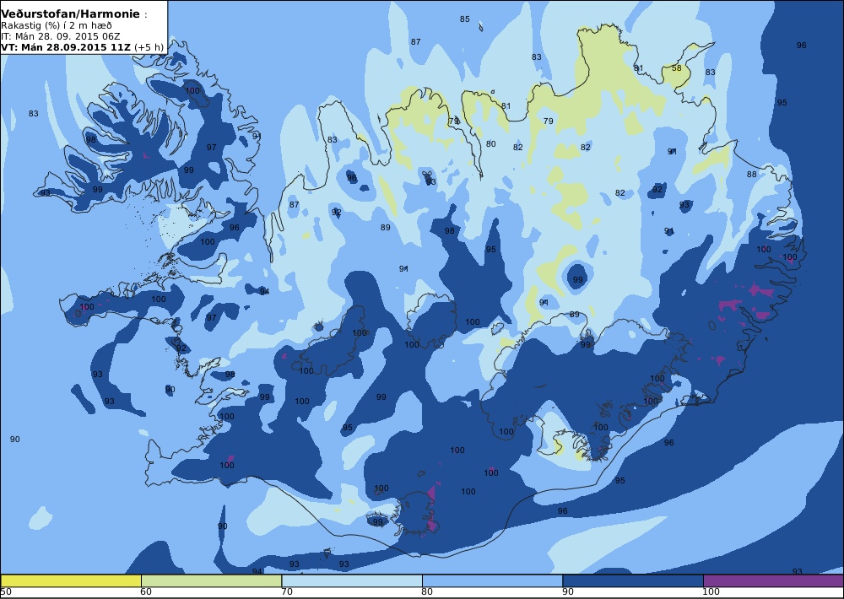Screen dimensions: 844x599
Task: Select the 'IT: Mán 28. 09. 2015 06Z' line
Action: coord(60,36)
